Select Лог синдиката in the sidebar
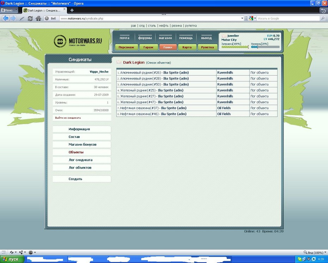The height and width of the screenshot is (263, 328). tap(80, 160)
